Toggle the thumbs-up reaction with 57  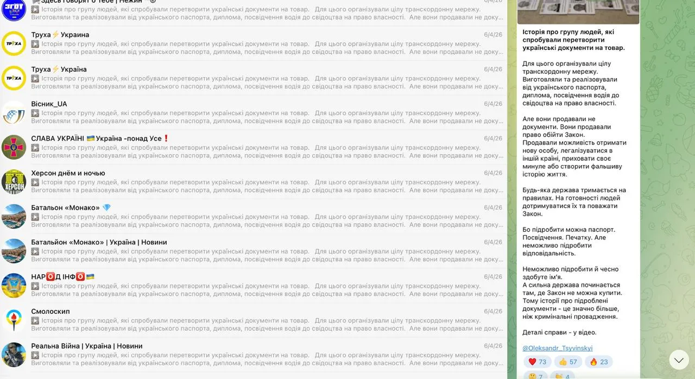click(568, 362)
